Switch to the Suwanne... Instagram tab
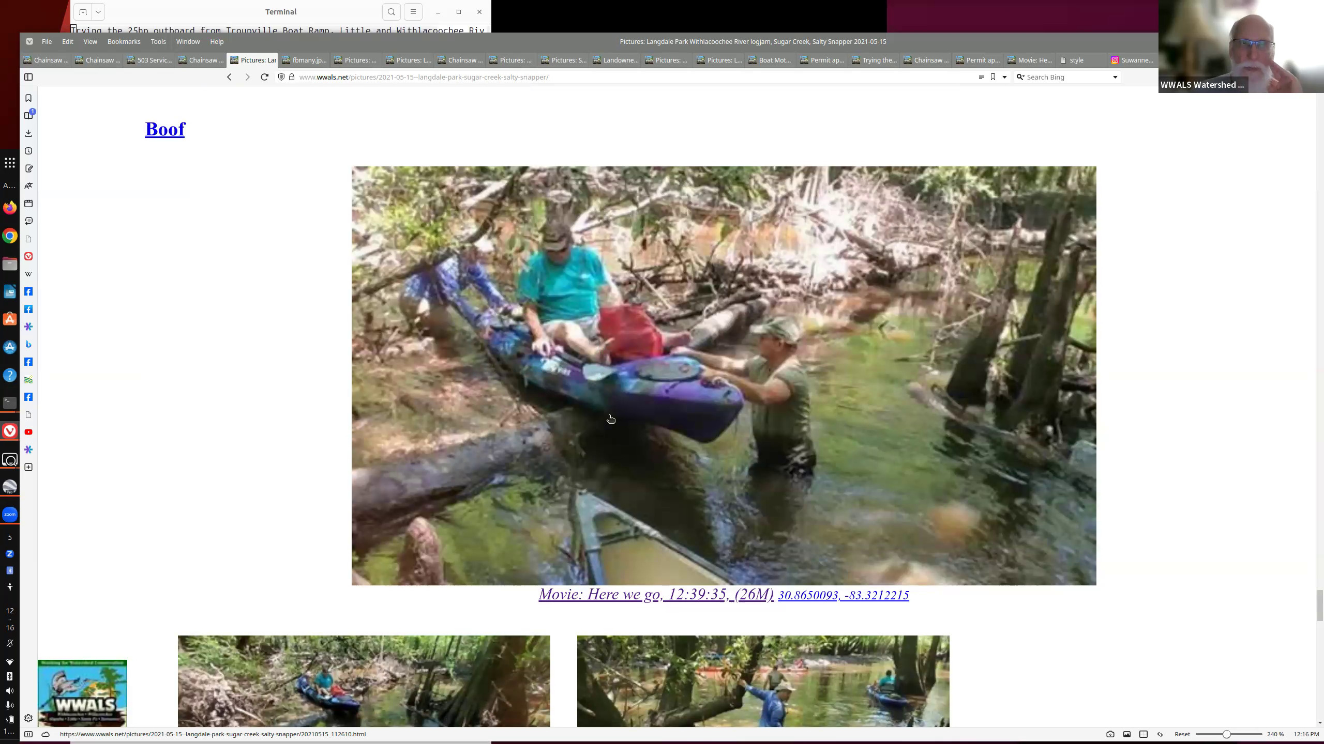The height and width of the screenshot is (744, 1324). tap(1132, 60)
